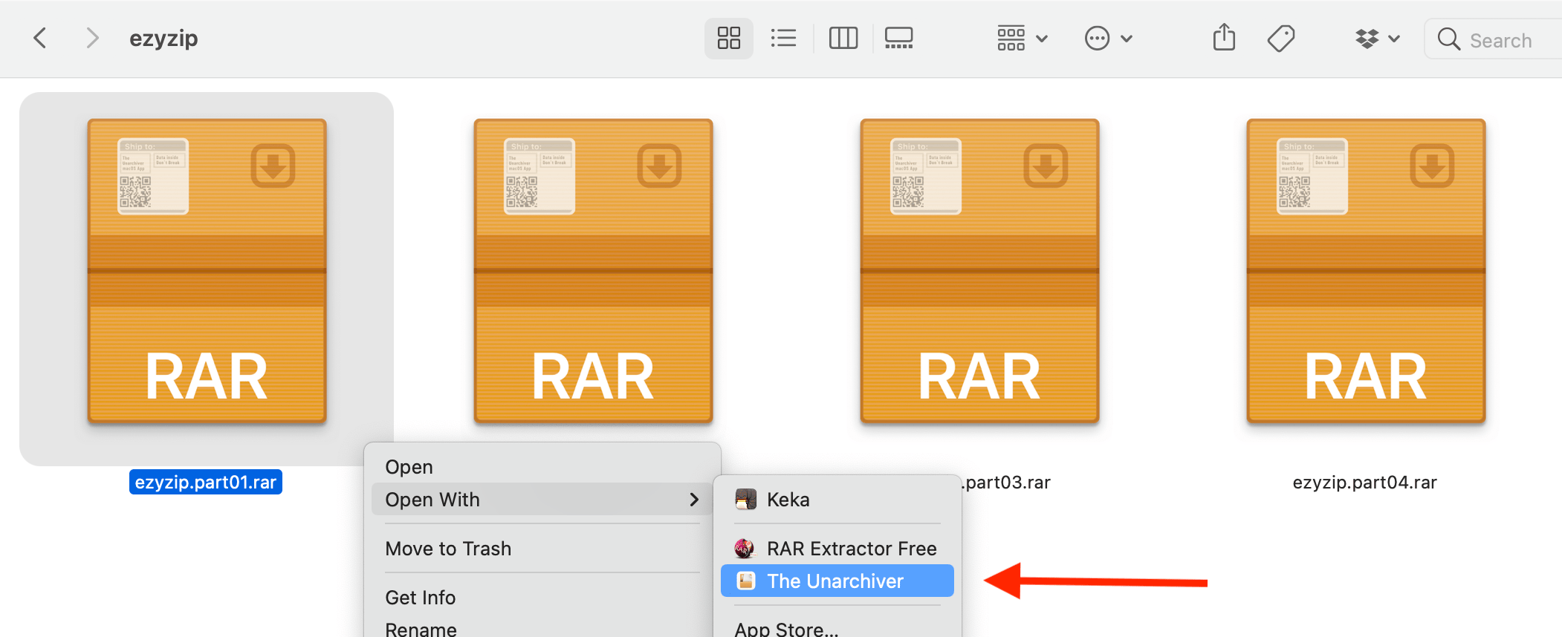Click the ezyzip.part01.rar file name
Screen dimensions: 1562x637
(206, 482)
